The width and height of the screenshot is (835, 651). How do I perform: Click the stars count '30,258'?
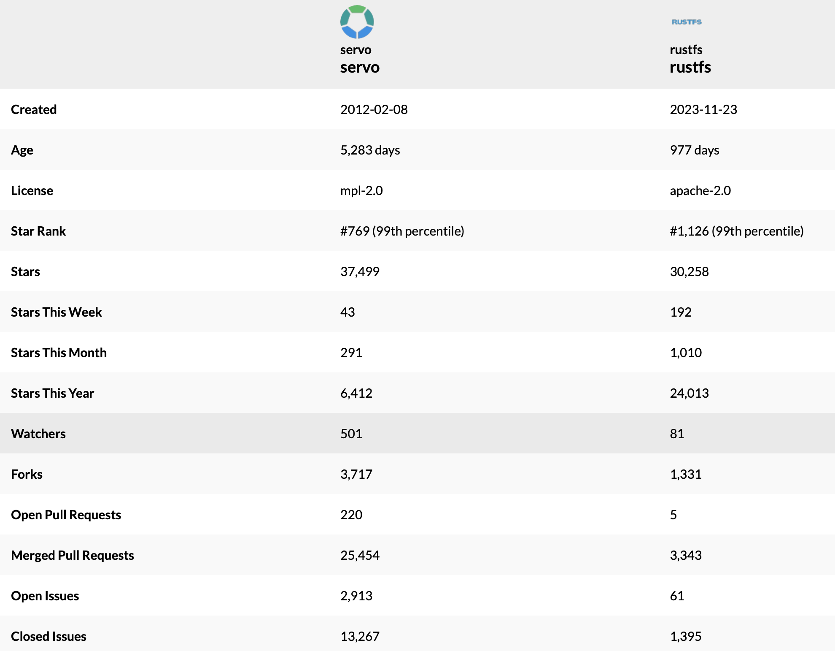pyautogui.click(x=689, y=271)
